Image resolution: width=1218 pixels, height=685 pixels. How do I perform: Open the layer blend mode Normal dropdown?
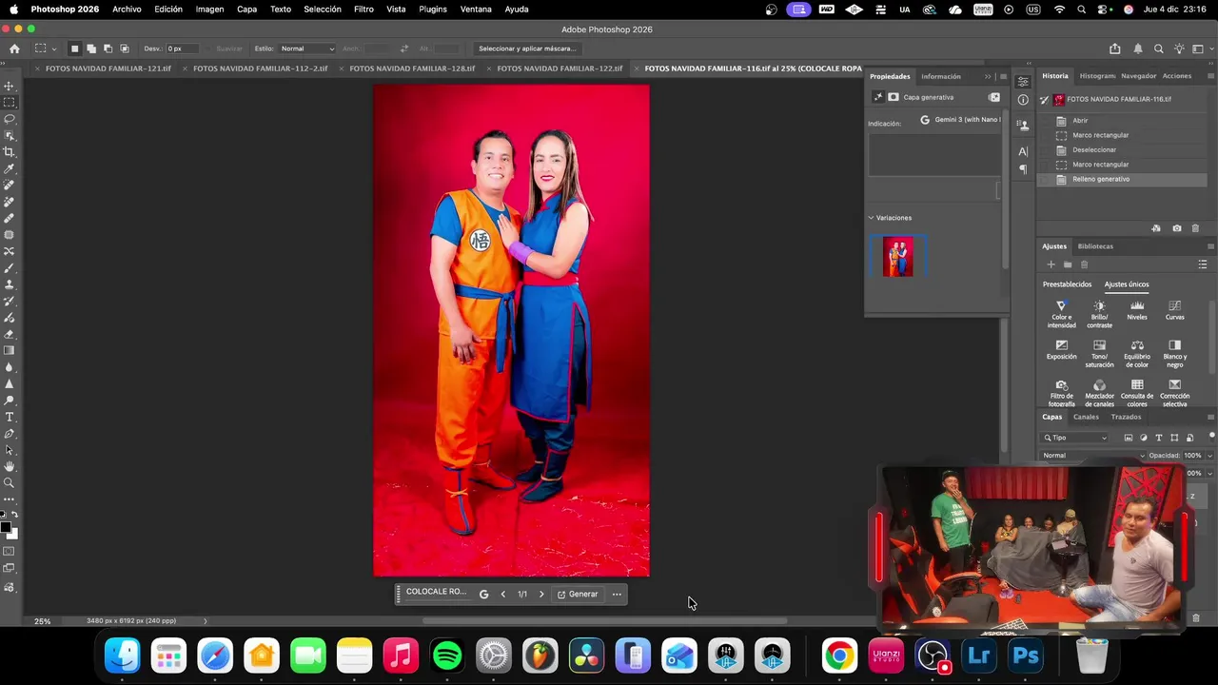[1092, 456]
